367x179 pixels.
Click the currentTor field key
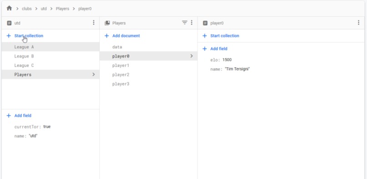click(x=28, y=127)
